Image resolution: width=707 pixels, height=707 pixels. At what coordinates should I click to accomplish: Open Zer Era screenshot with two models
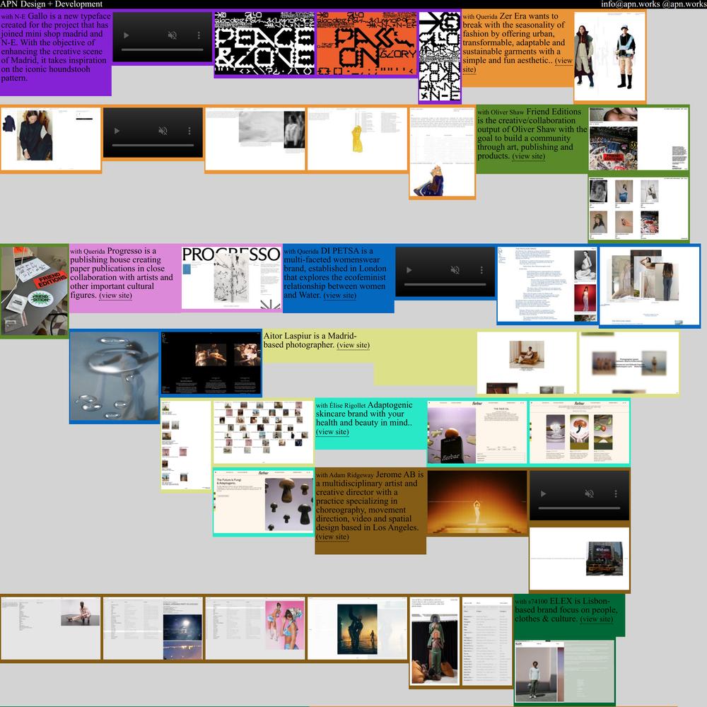tap(609, 57)
